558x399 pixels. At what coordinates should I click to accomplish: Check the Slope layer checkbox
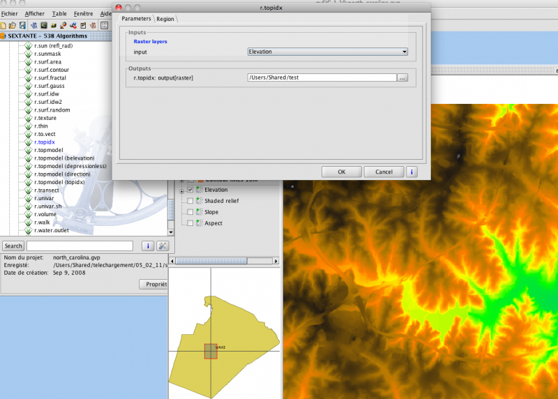pyautogui.click(x=190, y=212)
